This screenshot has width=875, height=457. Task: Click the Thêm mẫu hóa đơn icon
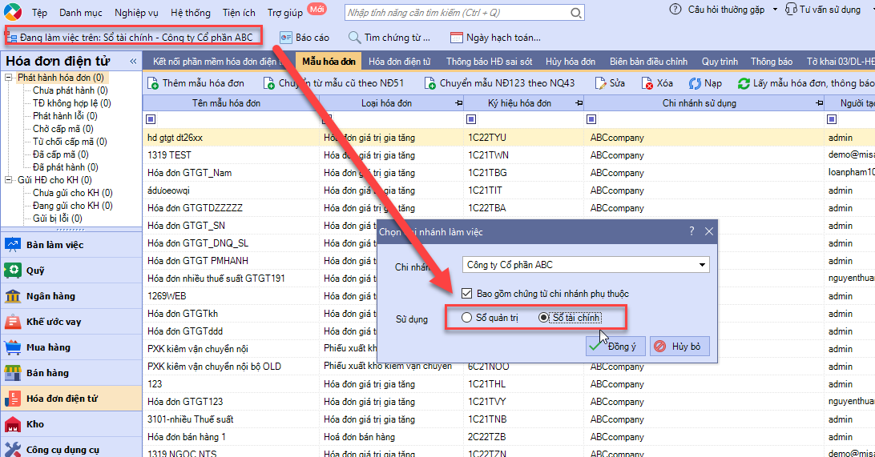153,83
